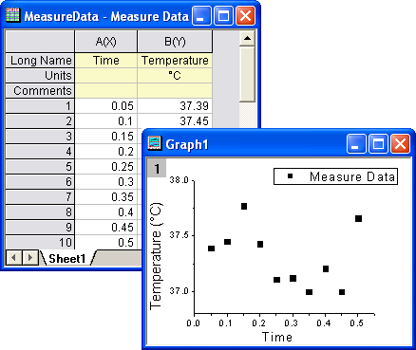The image size is (416, 350).
Task: Click cell with value 0.35
Action: tap(106, 197)
